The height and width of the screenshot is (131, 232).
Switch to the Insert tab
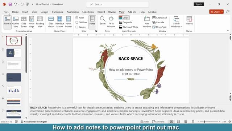tap(25, 12)
